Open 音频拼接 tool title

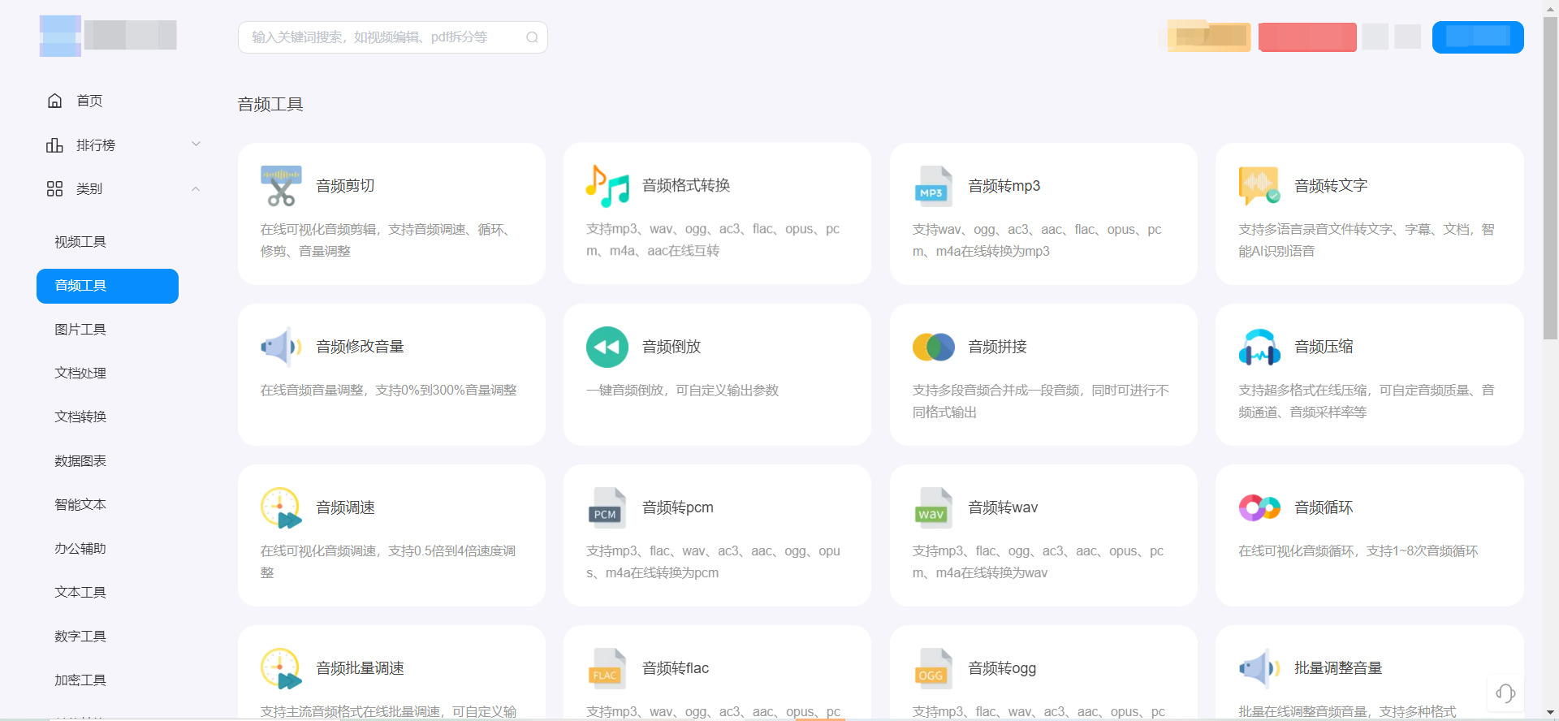coord(997,347)
